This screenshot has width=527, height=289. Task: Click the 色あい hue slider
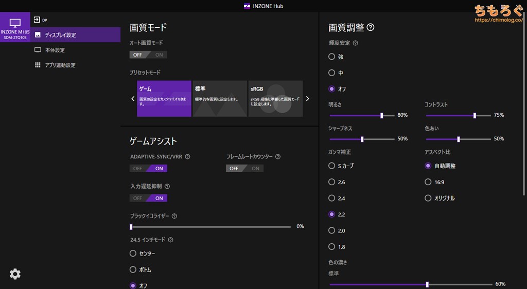click(x=459, y=139)
